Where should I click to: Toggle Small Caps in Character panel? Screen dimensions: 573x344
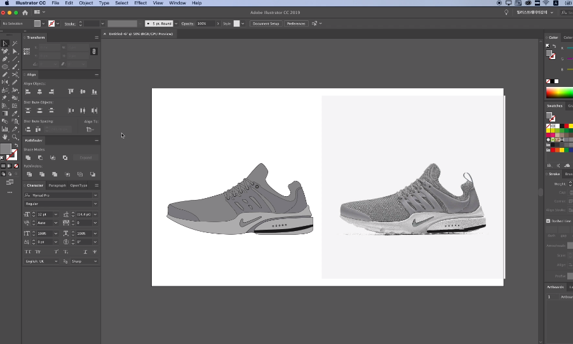(37, 251)
